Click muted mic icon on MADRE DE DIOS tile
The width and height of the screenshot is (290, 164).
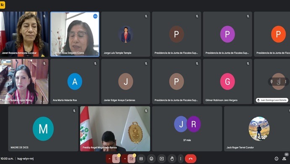pyautogui.click(x=74, y=111)
